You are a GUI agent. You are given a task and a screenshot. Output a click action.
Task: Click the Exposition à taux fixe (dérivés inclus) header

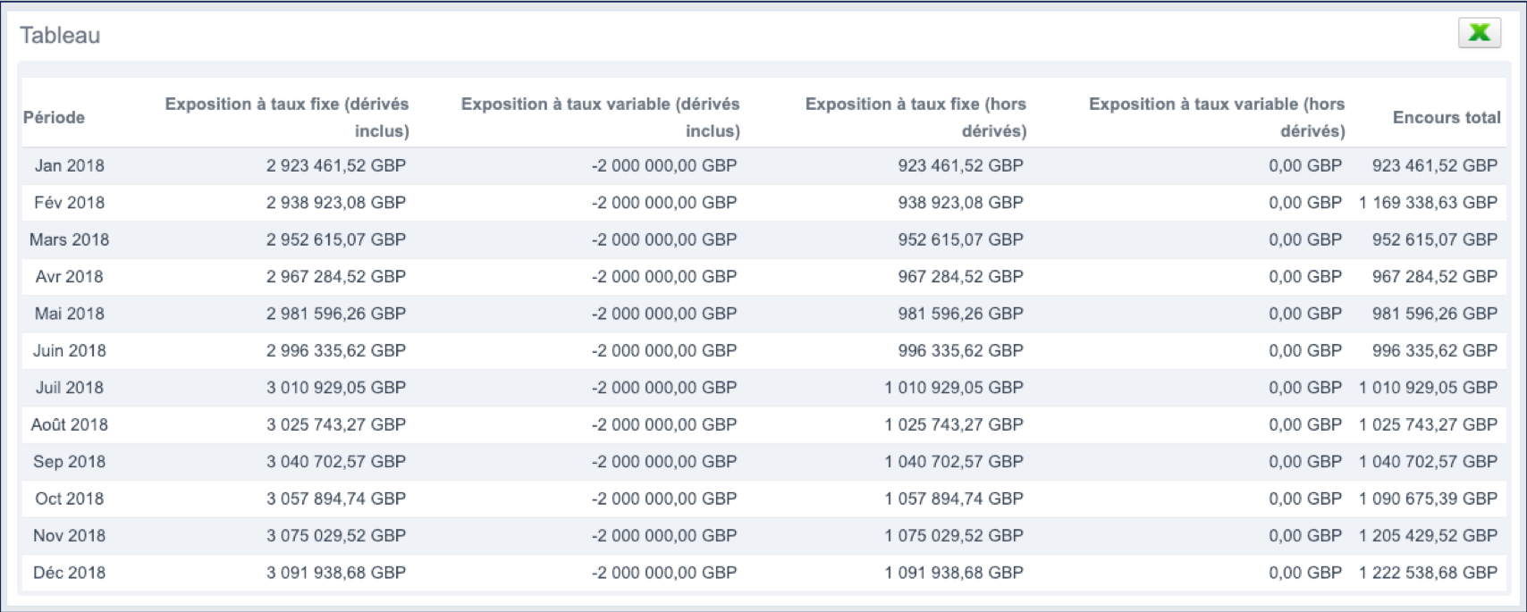[x=287, y=117]
